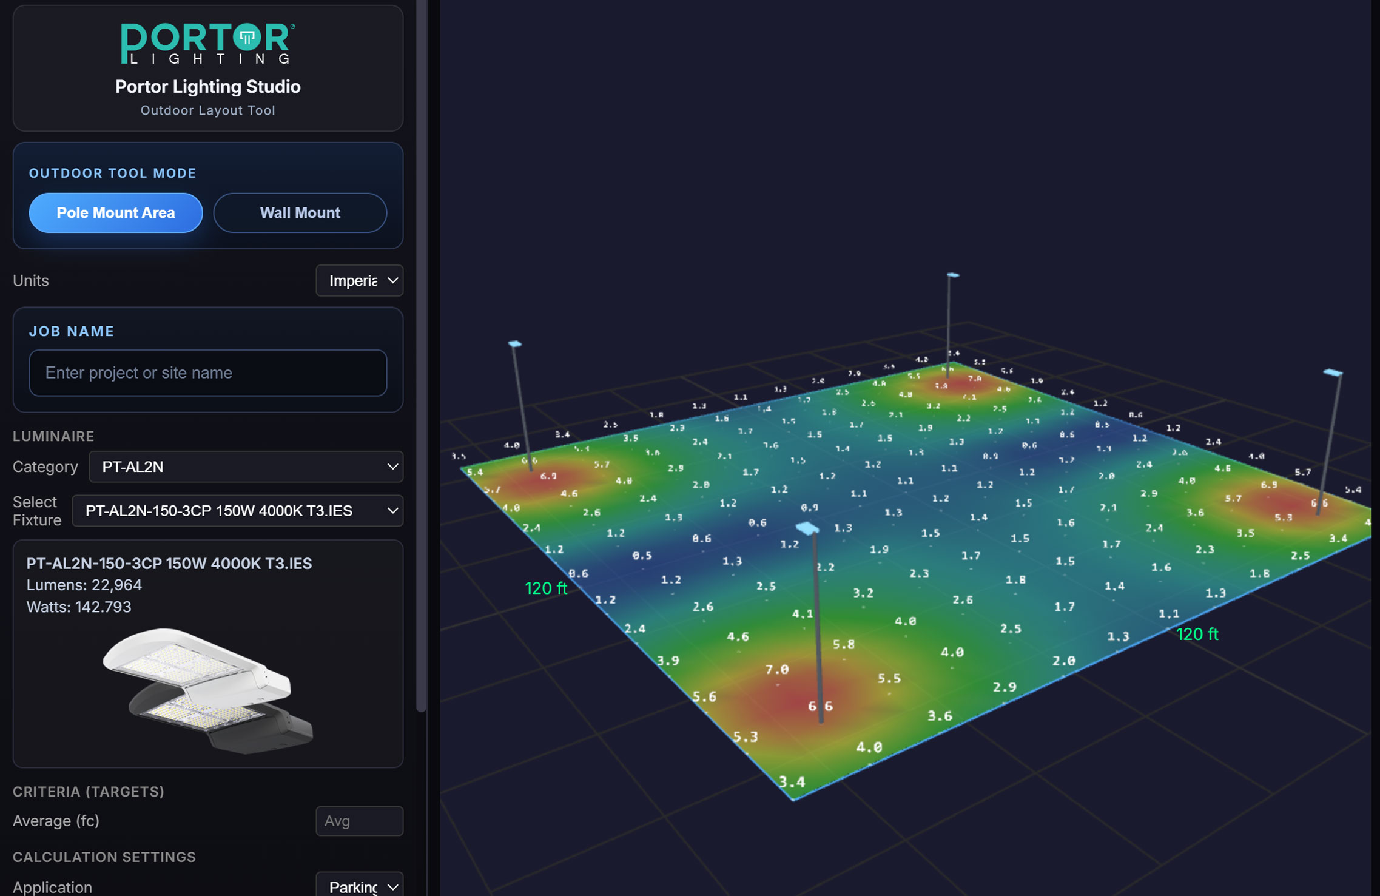This screenshot has height=896, width=1380.
Task: Click the Job Name input field
Action: pyautogui.click(x=207, y=372)
